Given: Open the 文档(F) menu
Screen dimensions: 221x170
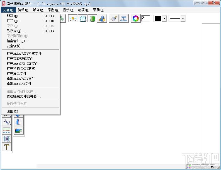Looking at the screenshot, I should coord(8,10).
